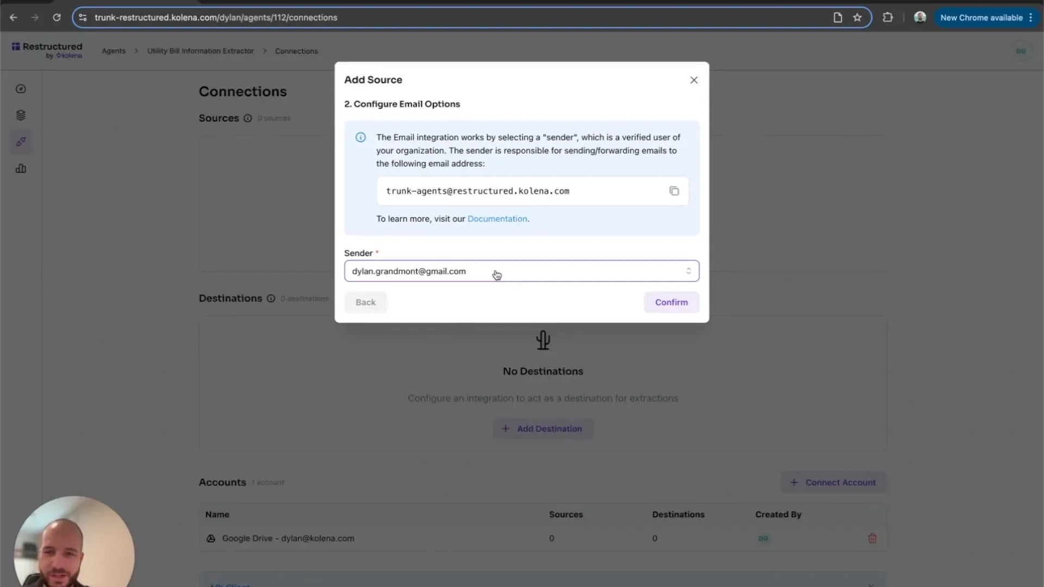The height and width of the screenshot is (587, 1044).
Task: Reload the page
Action: tap(57, 17)
